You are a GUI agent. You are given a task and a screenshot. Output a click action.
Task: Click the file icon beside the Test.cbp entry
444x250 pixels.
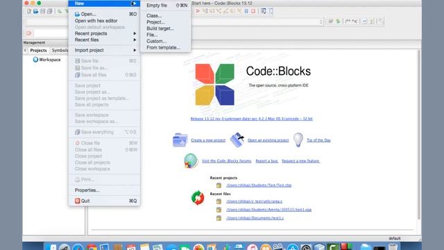tap(219, 185)
